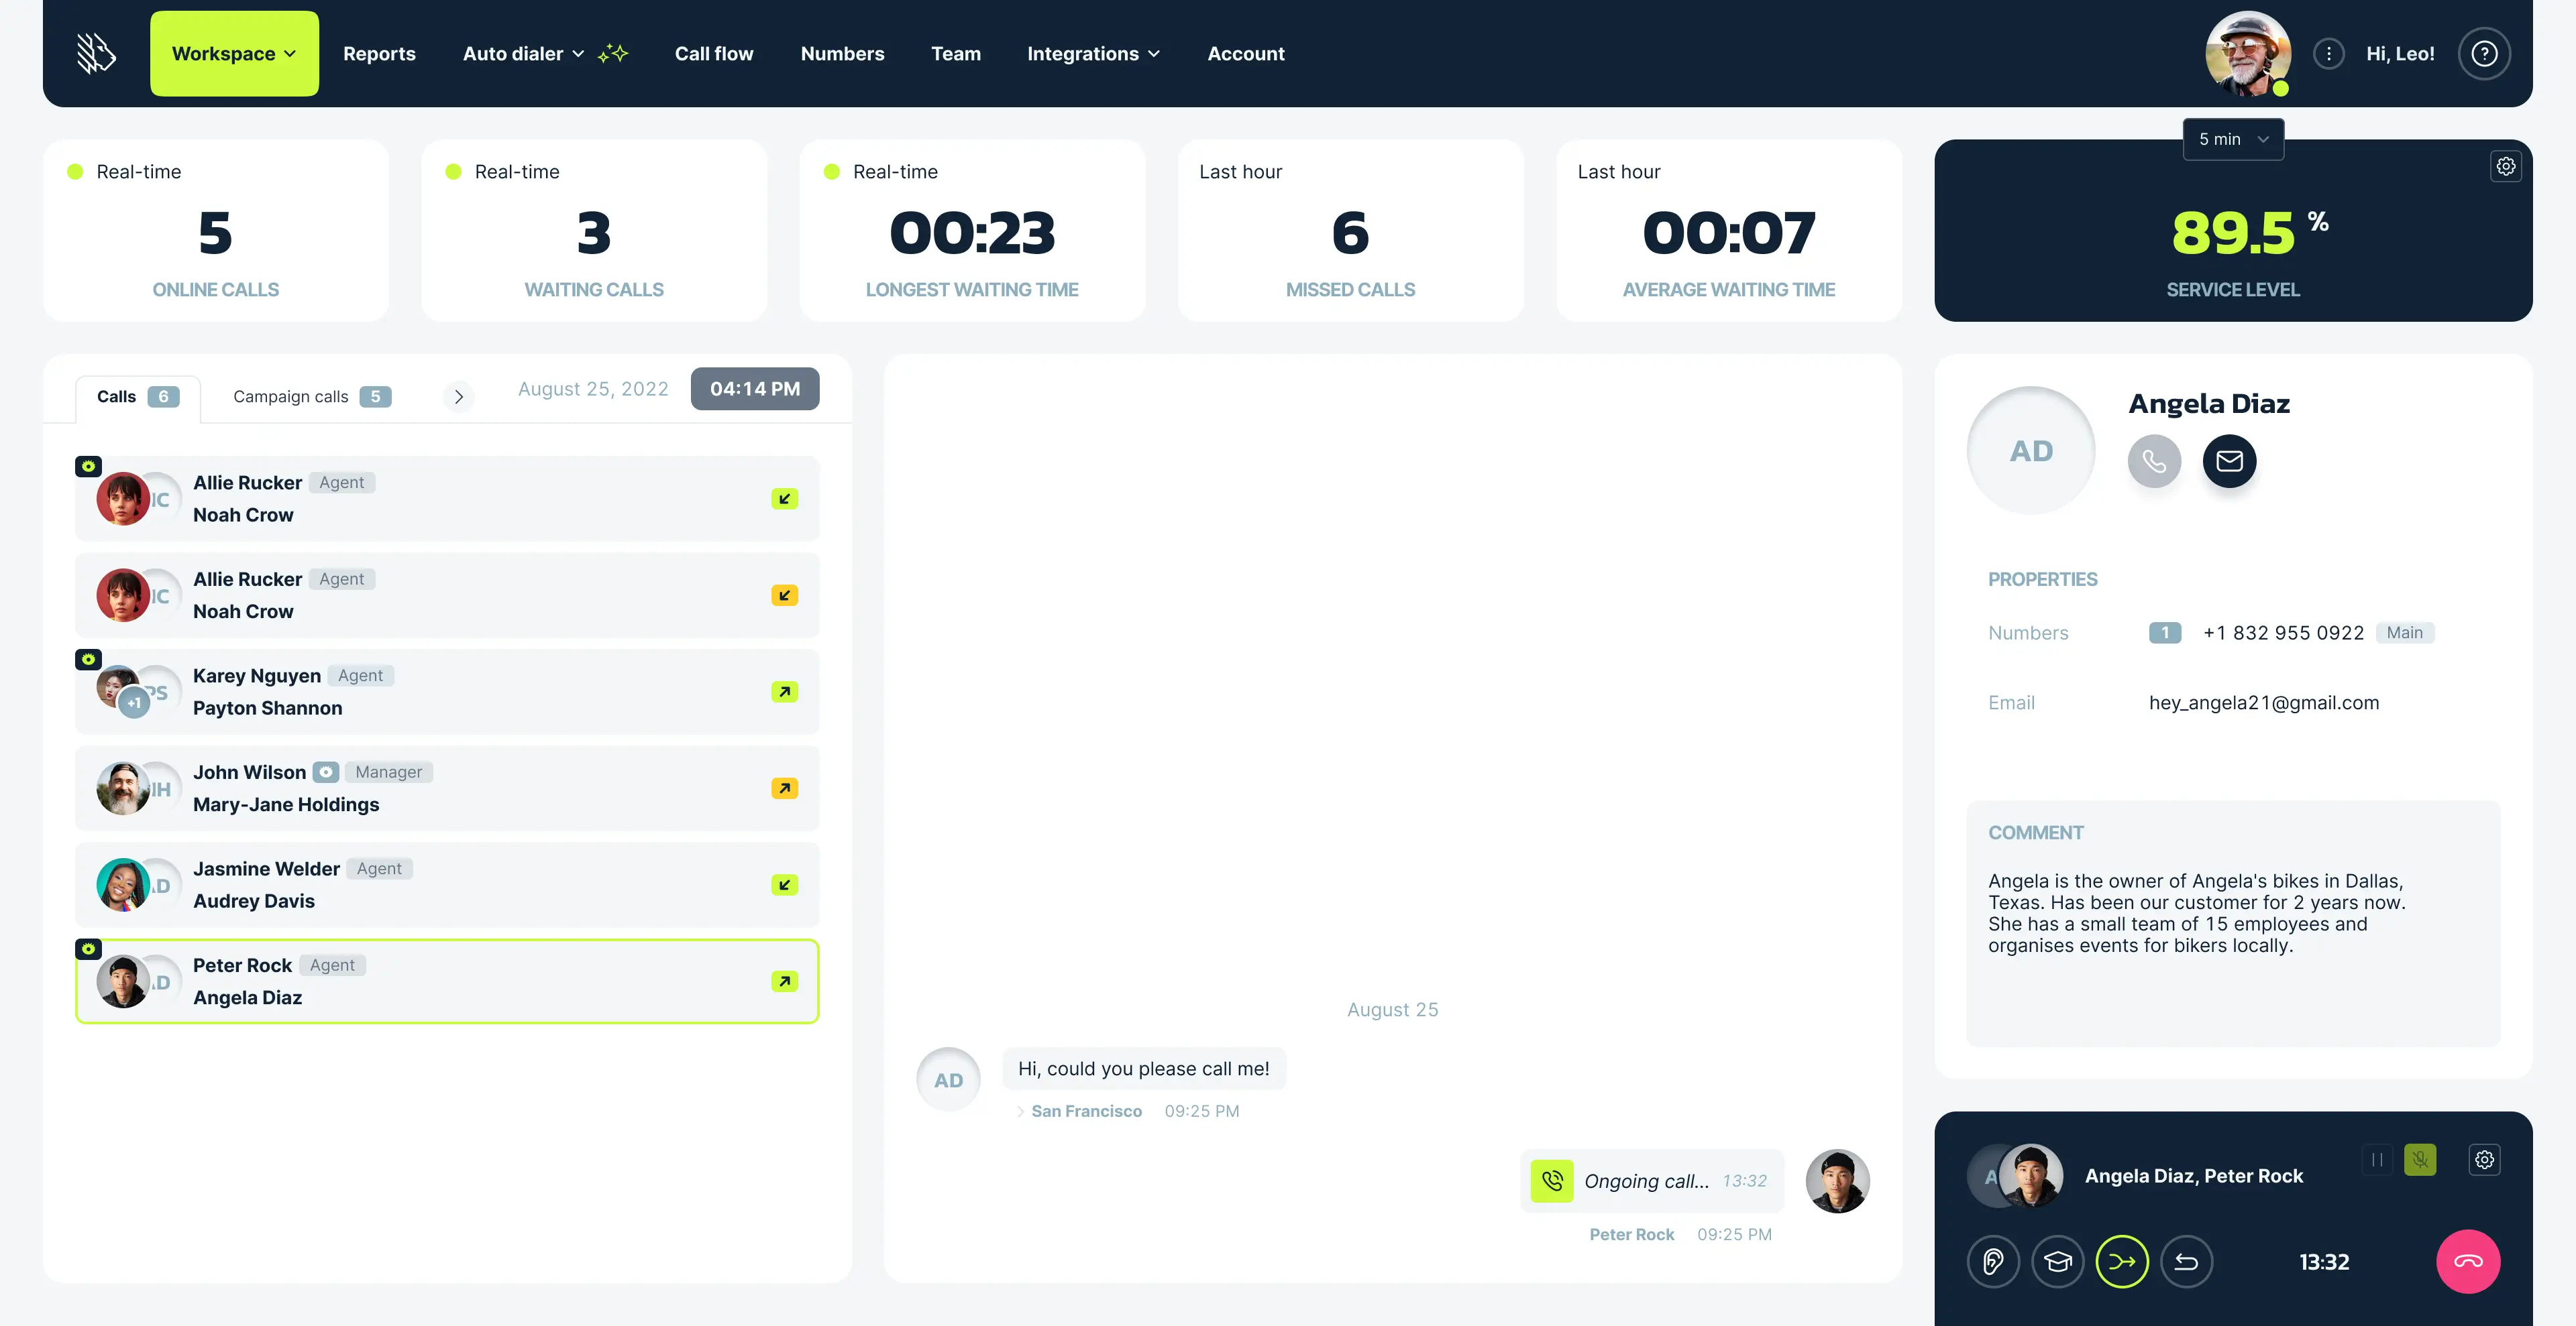Click the barge-in merge arrows icon

coord(2122,1262)
